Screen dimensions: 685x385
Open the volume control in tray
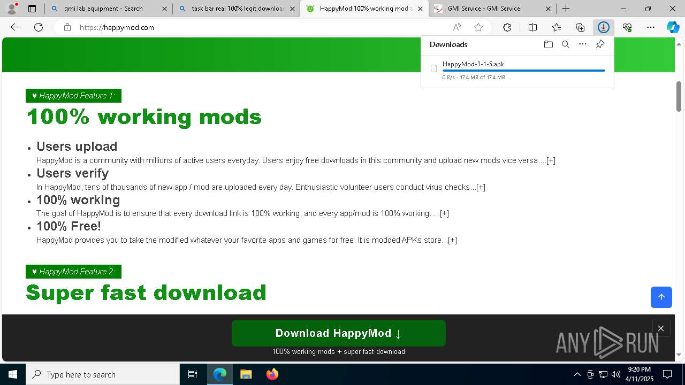tap(616, 374)
